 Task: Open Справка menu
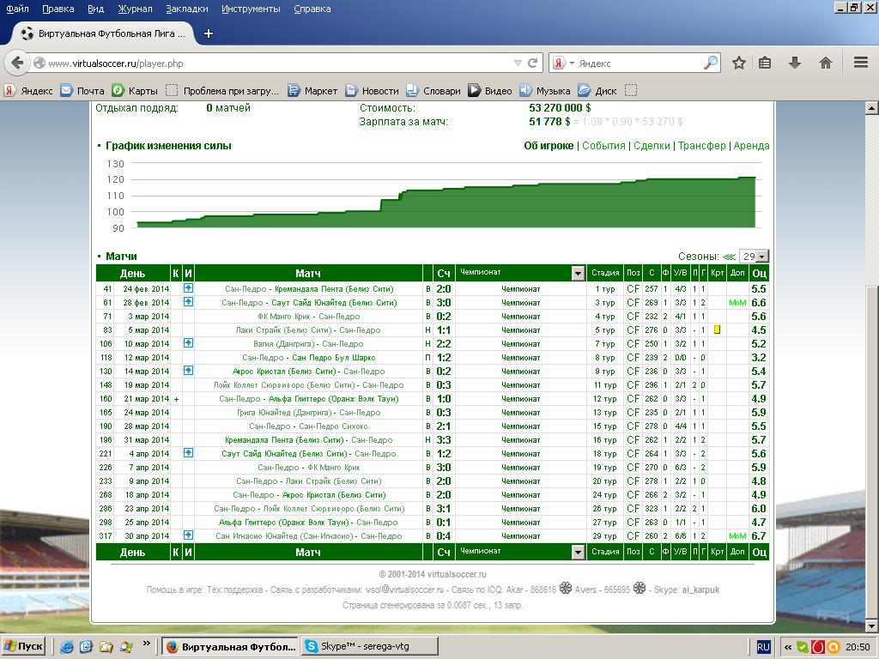(x=312, y=9)
